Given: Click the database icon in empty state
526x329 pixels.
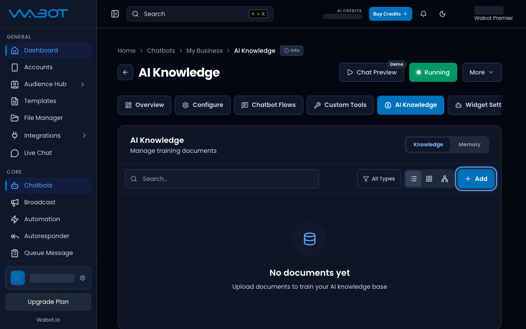Looking at the screenshot, I should (310, 239).
